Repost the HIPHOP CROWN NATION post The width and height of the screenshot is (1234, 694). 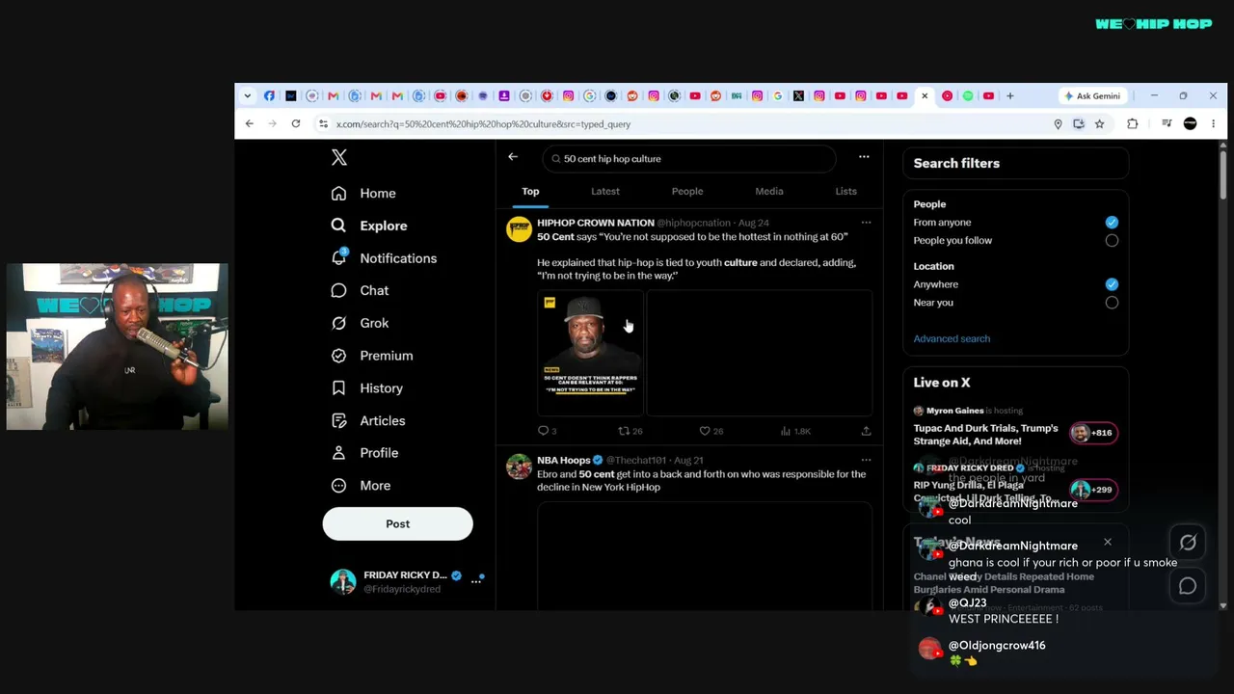pyautogui.click(x=630, y=431)
